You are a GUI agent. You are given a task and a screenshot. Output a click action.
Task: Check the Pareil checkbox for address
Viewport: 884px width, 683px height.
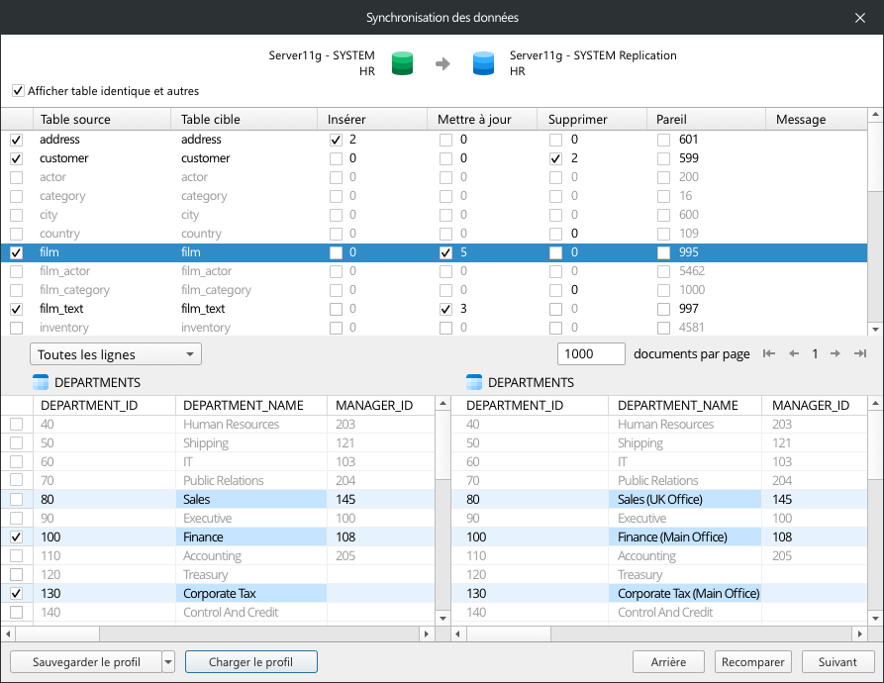663,140
